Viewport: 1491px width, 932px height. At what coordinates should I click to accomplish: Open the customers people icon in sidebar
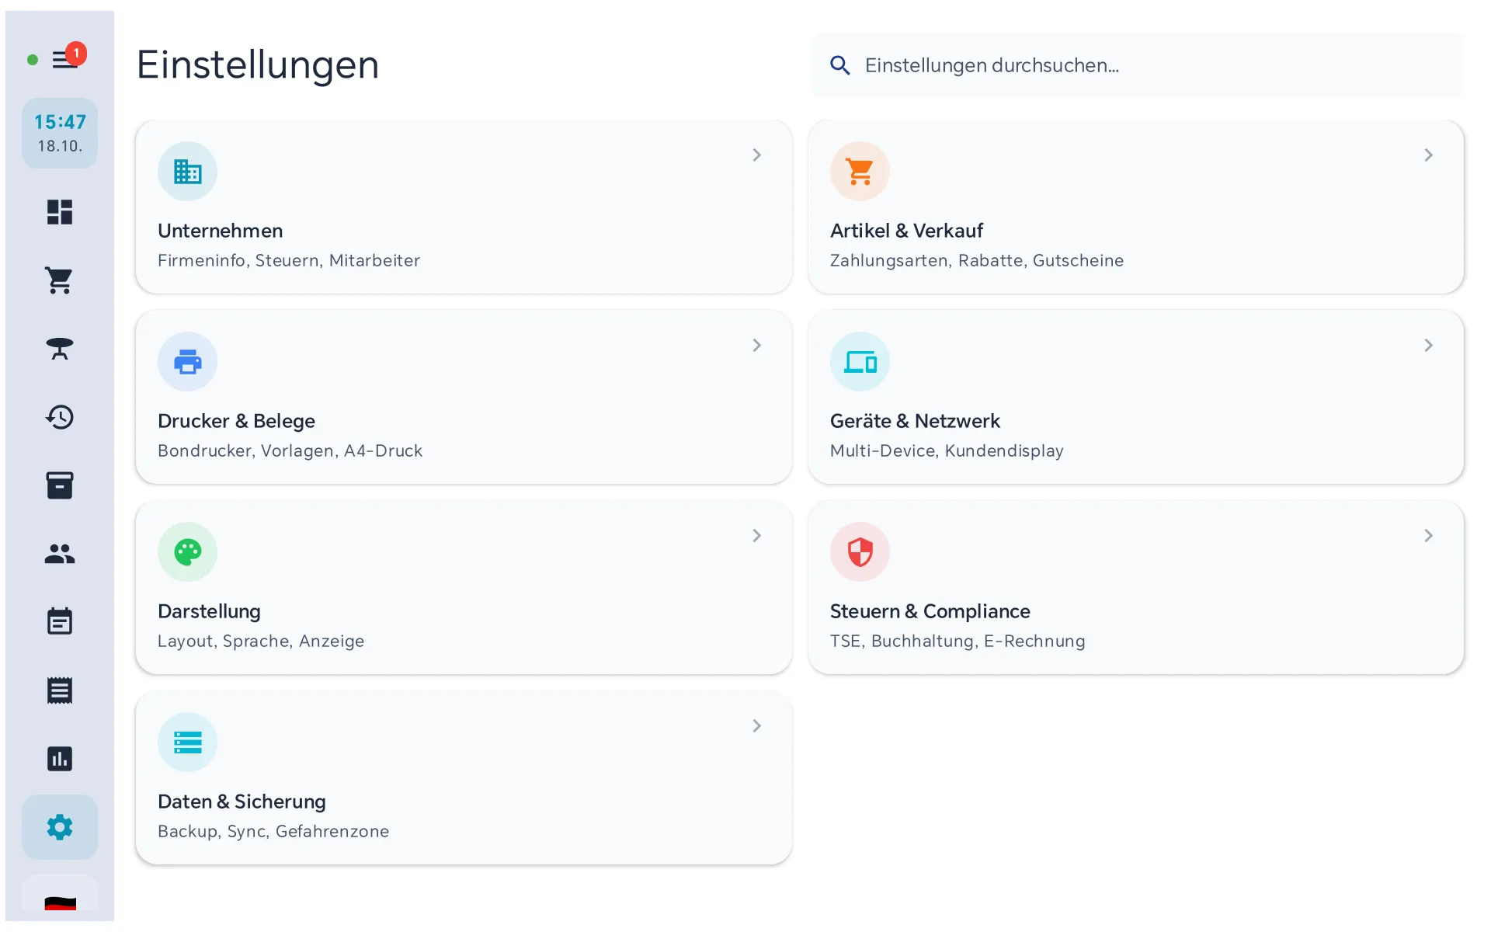click(x=60, y=554)
